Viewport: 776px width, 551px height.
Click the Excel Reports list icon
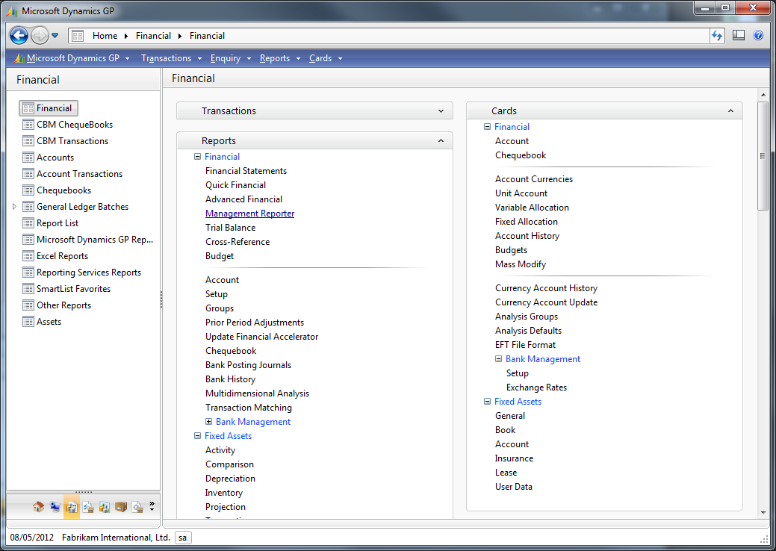coord(28,256)
